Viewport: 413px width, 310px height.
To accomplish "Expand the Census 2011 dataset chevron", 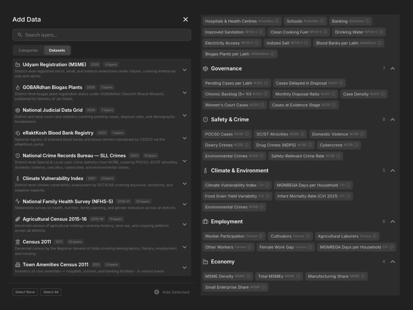I will pyautogui.click(x=185, y=247).
